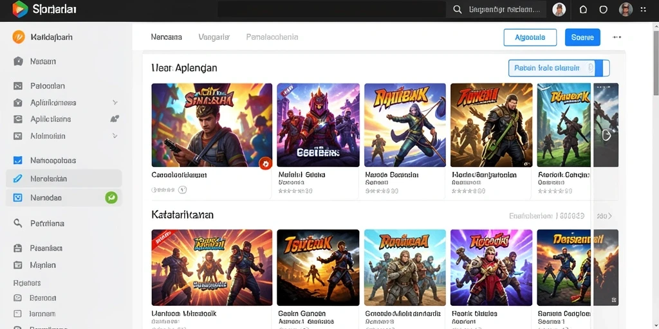Viewport: 659px width, 329px height.
Task: Open the Deisranah game thumbnail
Action: tap(564, 267)
